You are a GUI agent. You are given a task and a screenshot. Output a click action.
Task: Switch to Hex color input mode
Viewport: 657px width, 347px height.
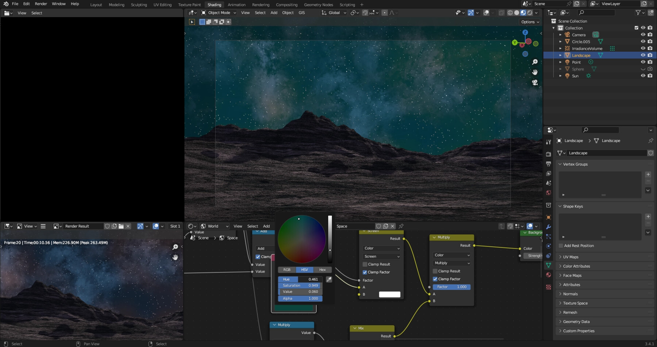point(322,270)
